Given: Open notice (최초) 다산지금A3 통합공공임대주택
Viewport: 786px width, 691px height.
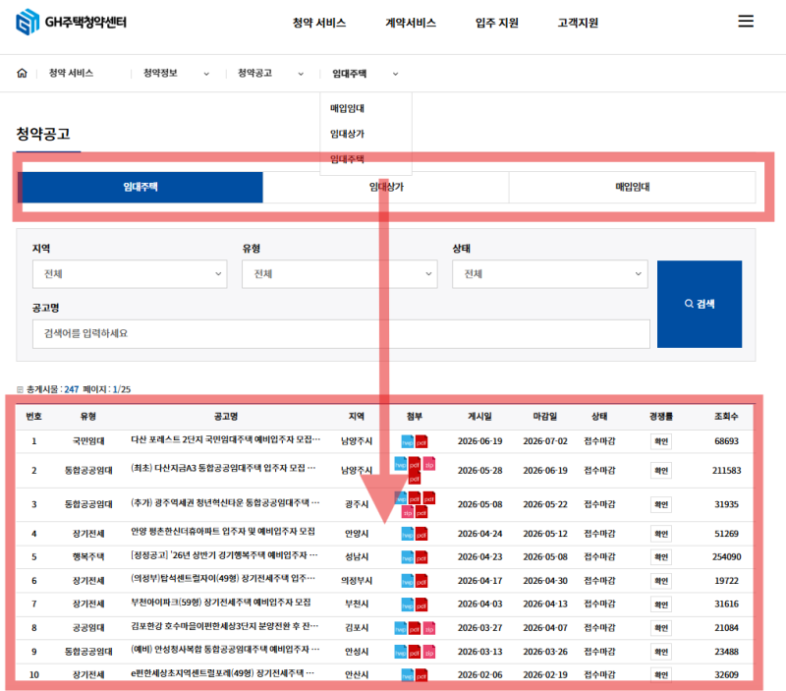Looking at the screenshot, I should pyautogui.click(x=223, y=468).
